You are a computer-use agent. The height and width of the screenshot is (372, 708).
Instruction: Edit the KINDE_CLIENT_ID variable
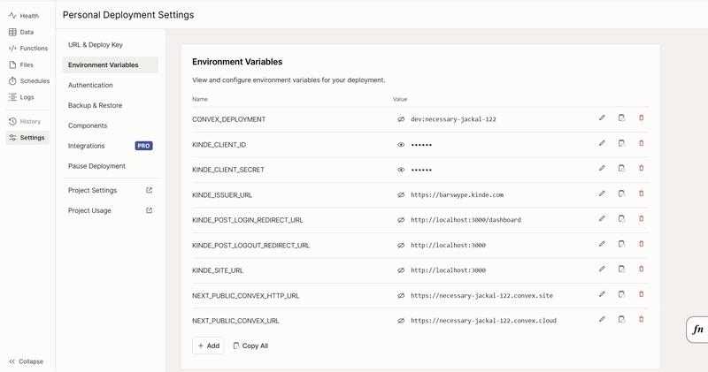coord(602,143)
